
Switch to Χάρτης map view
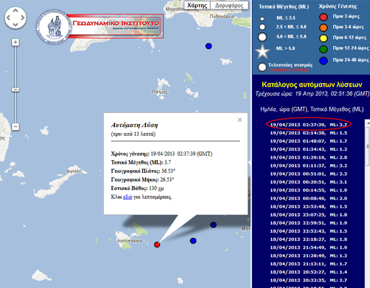click(x=197, y=5)
